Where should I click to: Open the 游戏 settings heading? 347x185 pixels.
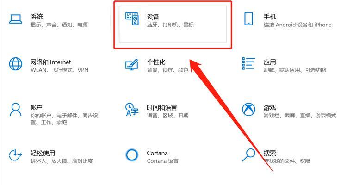click(x=270, y=108)
